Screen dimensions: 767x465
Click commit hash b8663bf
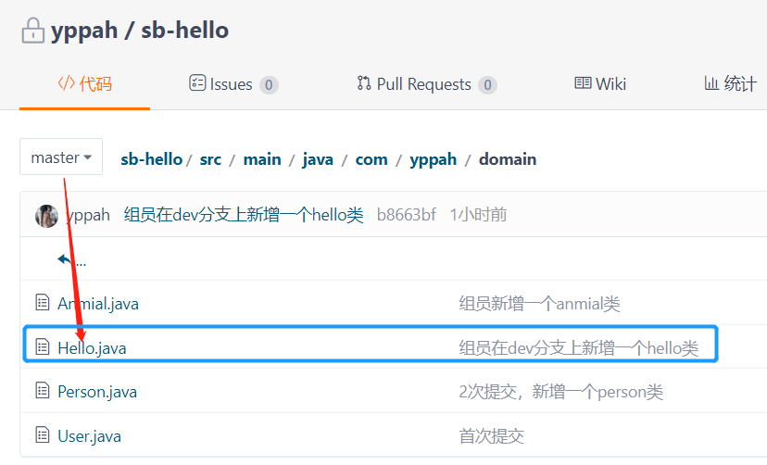(406, 215)
